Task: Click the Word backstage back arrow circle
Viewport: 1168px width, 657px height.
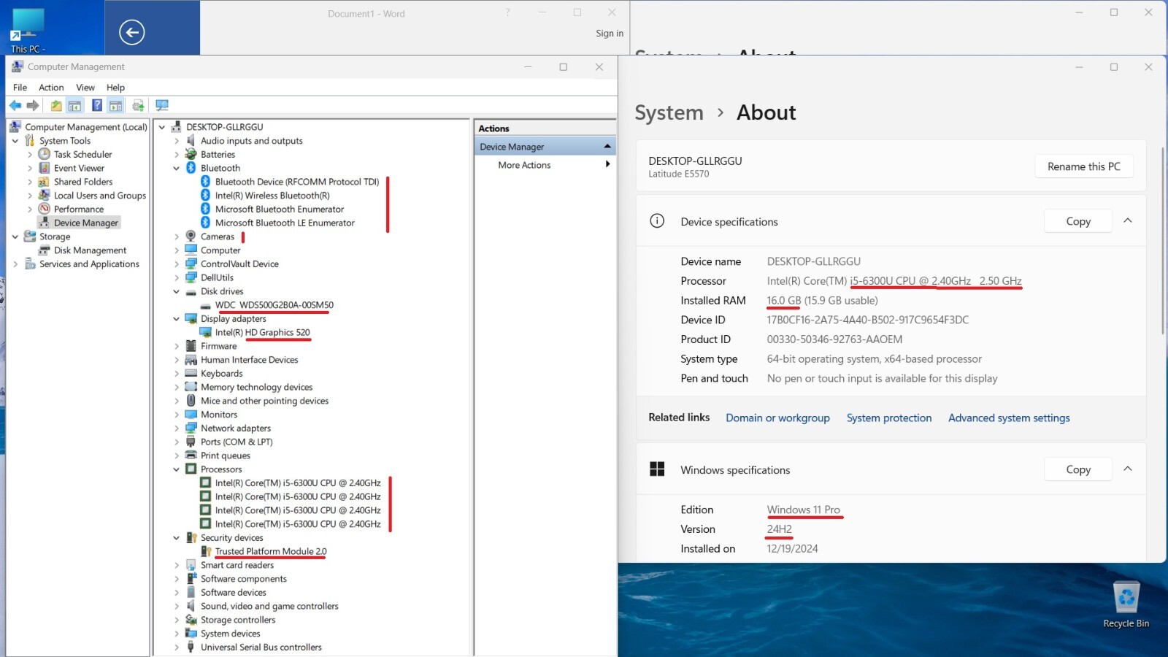Action: click(x=131, y=32)
